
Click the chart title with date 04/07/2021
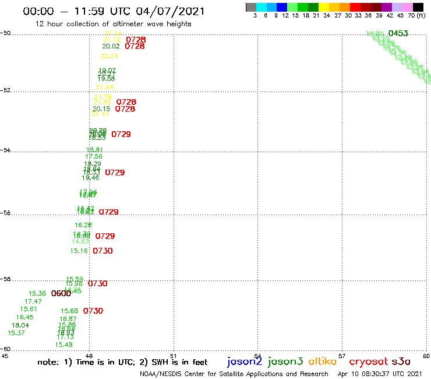click(114, 11)
